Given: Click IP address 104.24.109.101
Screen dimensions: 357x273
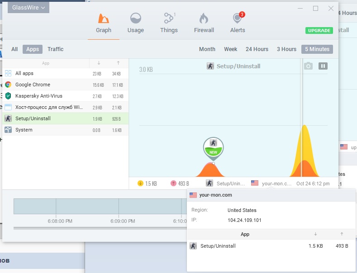Looking at the screenshot, I should pos(244,220).
